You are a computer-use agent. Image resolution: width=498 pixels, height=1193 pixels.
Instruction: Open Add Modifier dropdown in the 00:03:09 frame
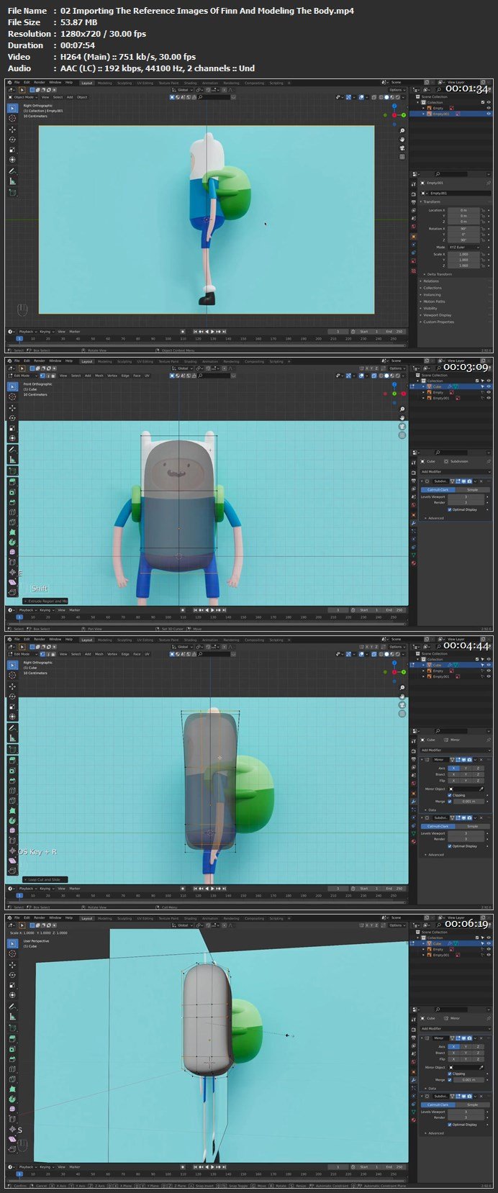pyautogui.click(x=455, y=472)
